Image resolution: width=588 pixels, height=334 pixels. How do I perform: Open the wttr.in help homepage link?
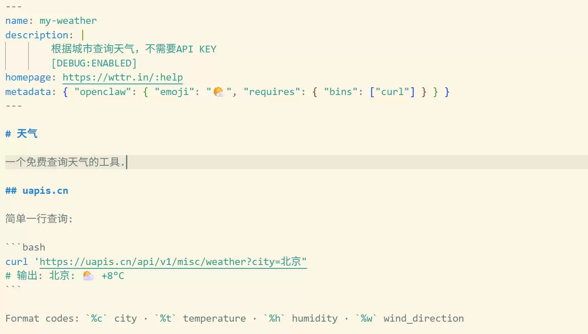coord(123,78)
